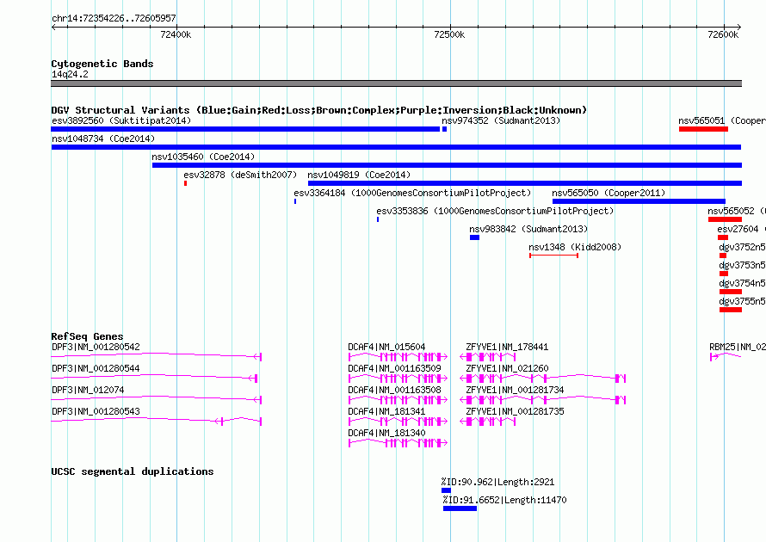Click the DPF3|NM_001280542 gene label
This screenshot has height=542, width=766.
click(96, 348)
